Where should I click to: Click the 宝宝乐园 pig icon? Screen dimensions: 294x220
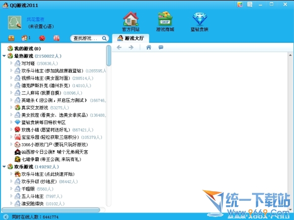click(17, 137)
